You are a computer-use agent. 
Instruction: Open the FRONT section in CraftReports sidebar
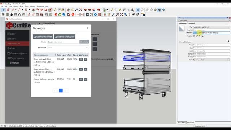point(17,39)
